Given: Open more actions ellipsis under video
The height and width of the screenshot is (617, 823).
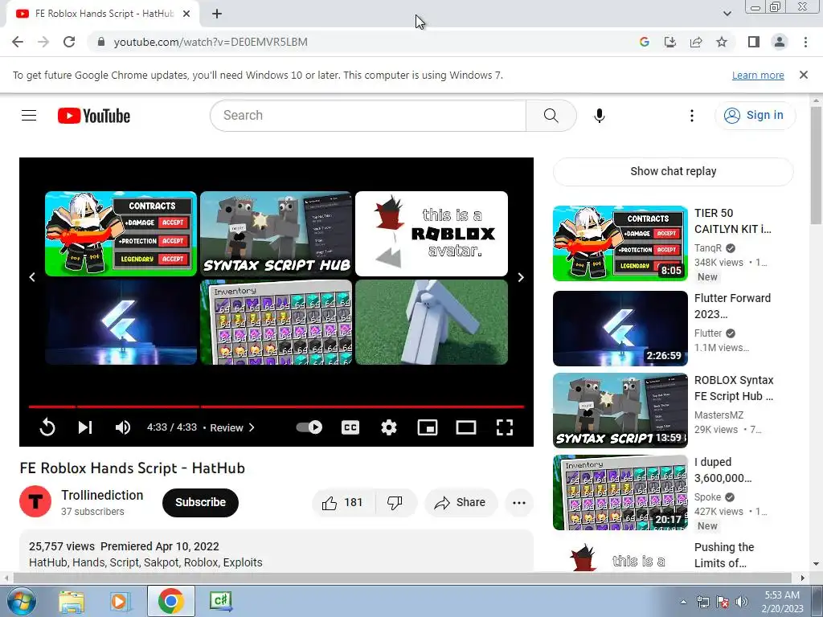Looking at the screenshot, I should 519,503.
